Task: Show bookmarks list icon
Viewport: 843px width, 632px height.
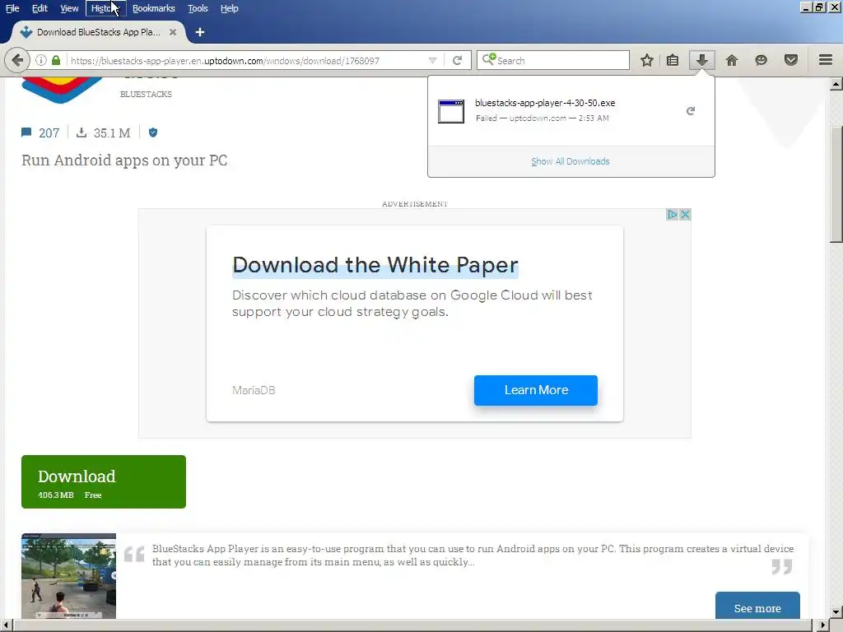Action: 673,60
